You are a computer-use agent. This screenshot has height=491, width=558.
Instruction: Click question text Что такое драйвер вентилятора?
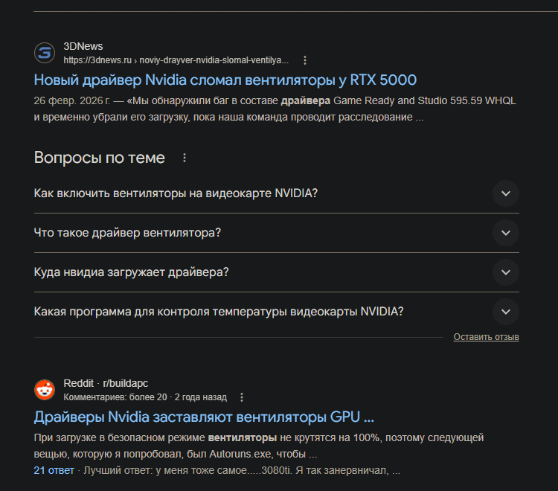(x=127, y=233)
